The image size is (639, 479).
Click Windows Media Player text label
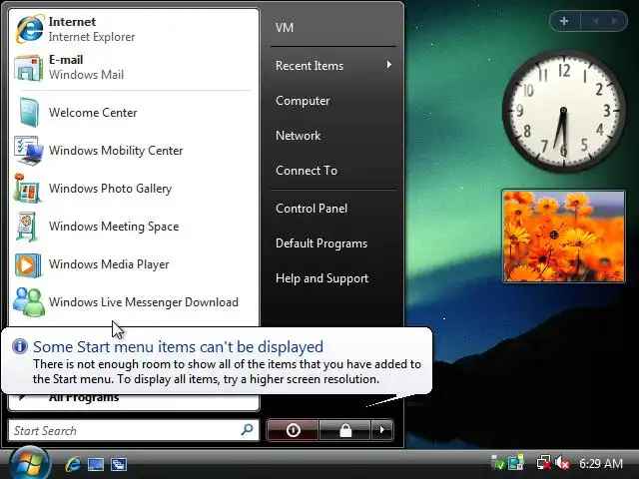click(x=109, y=264)
